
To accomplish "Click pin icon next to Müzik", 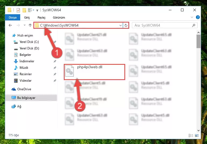I will point(55,68).
